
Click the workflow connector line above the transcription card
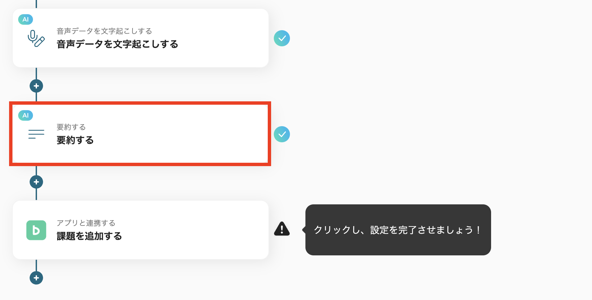pyautogui.click(x=36, y=4)
